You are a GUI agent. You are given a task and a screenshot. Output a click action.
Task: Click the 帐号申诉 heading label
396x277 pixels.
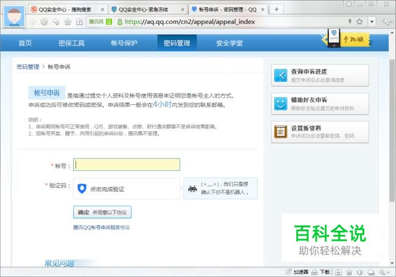pyautogui.click(x=47, y=93)
